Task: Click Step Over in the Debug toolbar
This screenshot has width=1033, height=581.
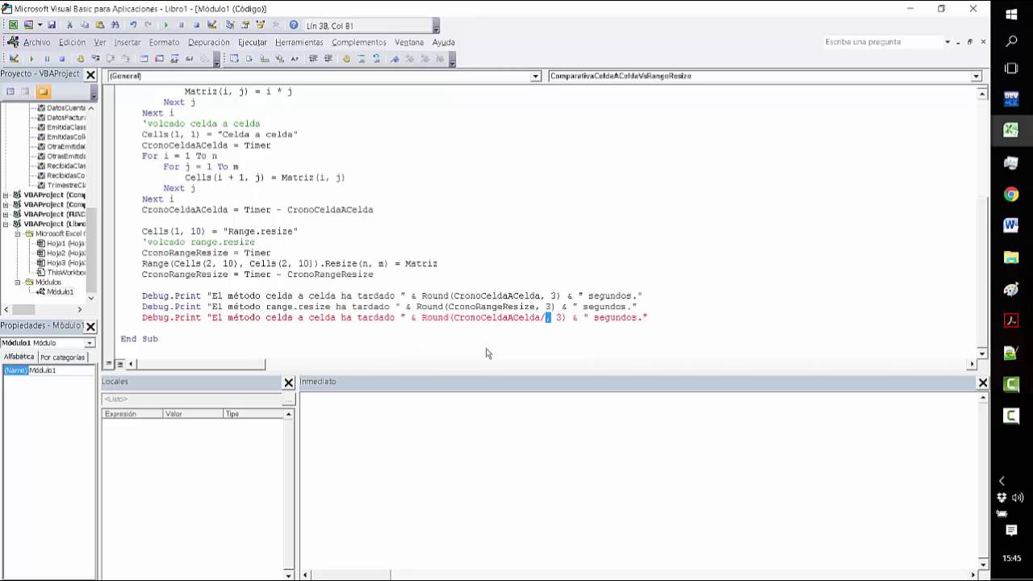Action: pos(111,58)
